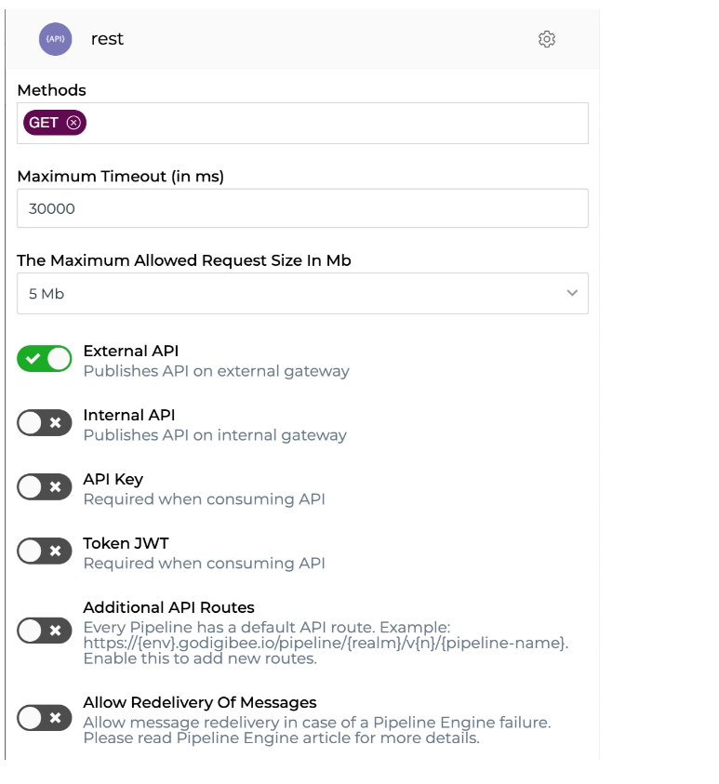This screenshot has width=719, height=784.
Task: Click the chevron arrow on 5 Mb selector
Action: (x=572, y=293)
